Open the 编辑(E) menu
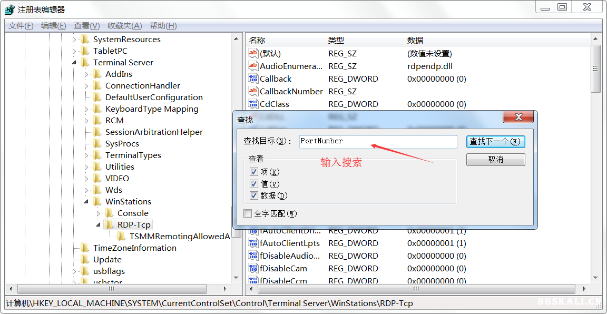Image resolution: width=607 pixels, height=314 pixels. (x=53, y=26)
